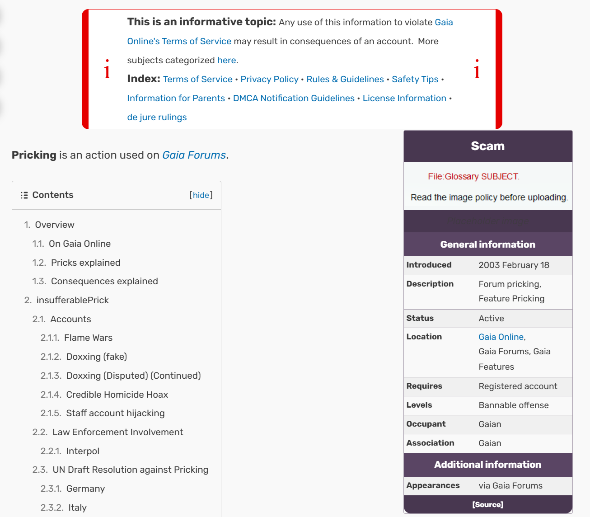
Task: Click the [Source] infobox footer link
Action: [x=488, y=505]
